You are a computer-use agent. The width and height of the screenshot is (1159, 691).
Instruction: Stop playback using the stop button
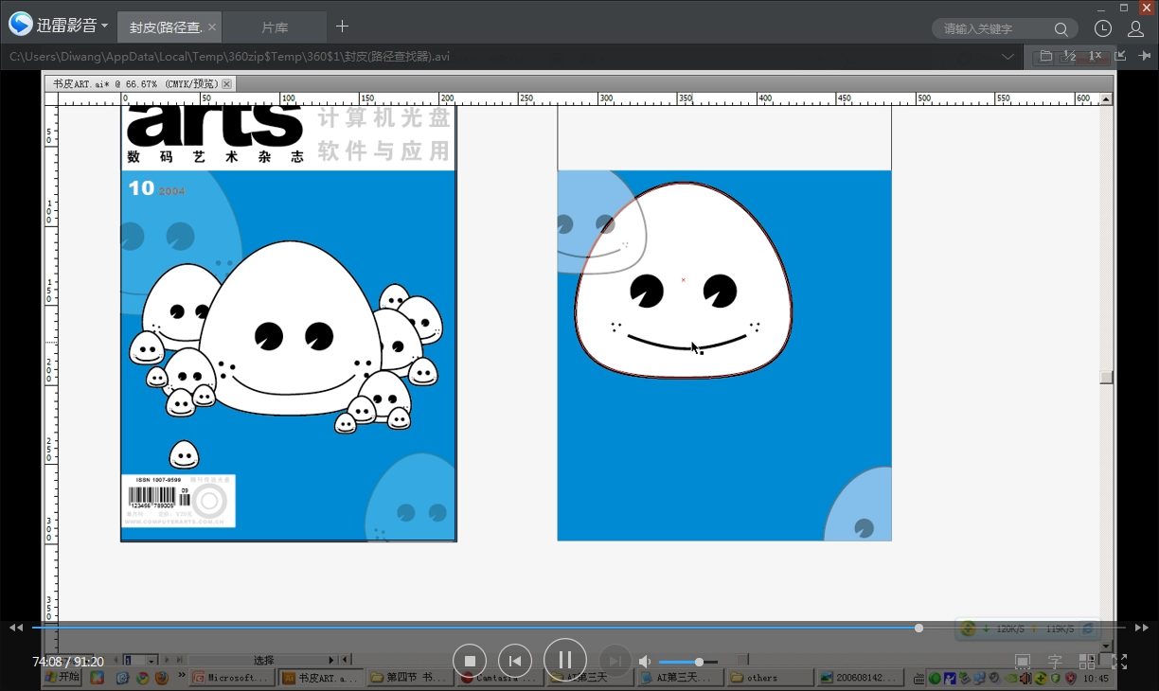click(470, 660)
